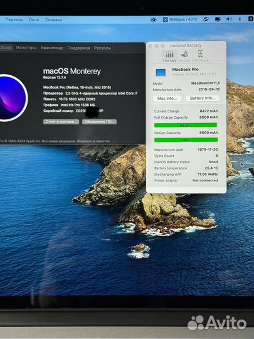The width and height of the screenshot is (254, 339).
Task: Click the display mirroring icon in menu bar
Action: [x=218, y=19]
